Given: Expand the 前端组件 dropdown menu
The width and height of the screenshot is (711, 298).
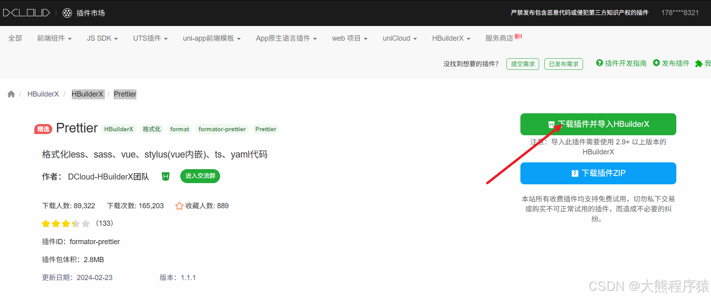Looking at the screenshot, I should pos(54,38).
